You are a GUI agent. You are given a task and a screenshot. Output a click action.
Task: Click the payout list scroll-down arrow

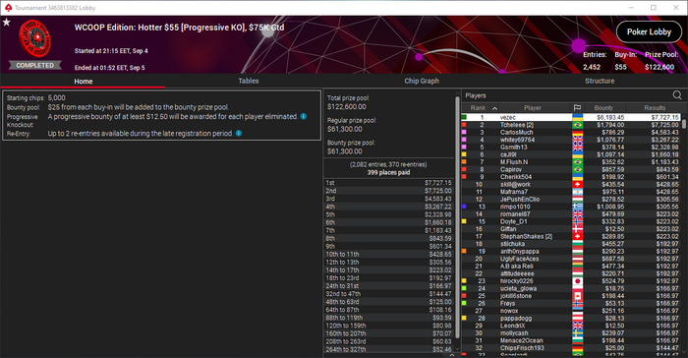(457, 349)
